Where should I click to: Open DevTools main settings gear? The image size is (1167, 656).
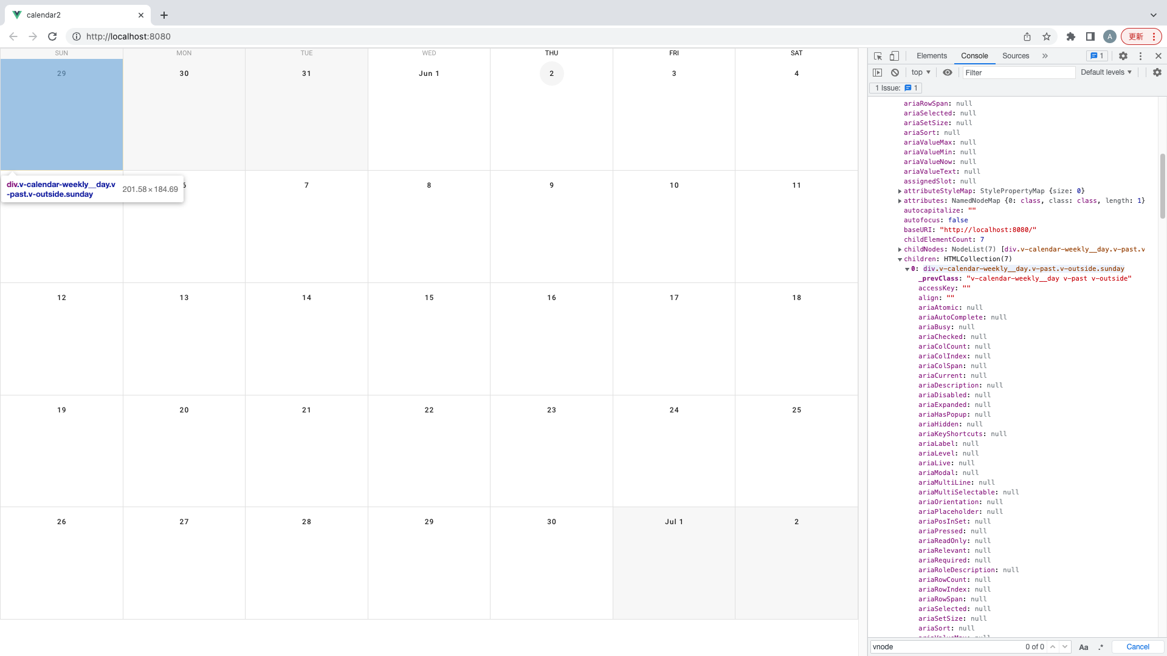tap(1123, 56)
